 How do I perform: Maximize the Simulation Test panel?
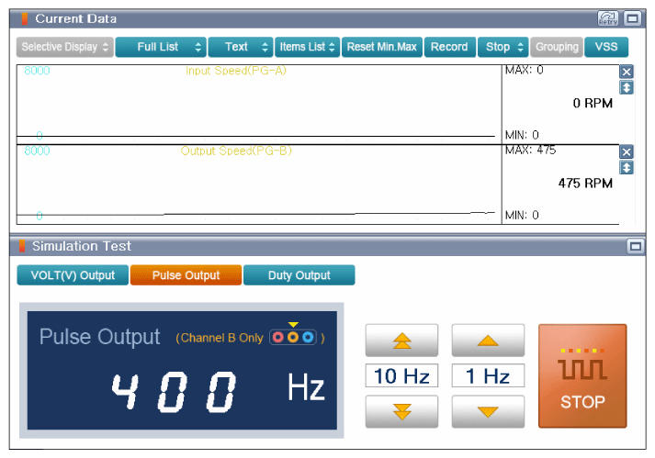(636, 246)
